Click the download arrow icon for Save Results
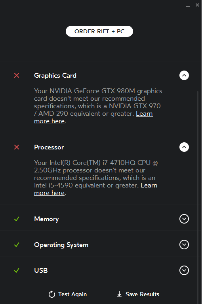 119,294
